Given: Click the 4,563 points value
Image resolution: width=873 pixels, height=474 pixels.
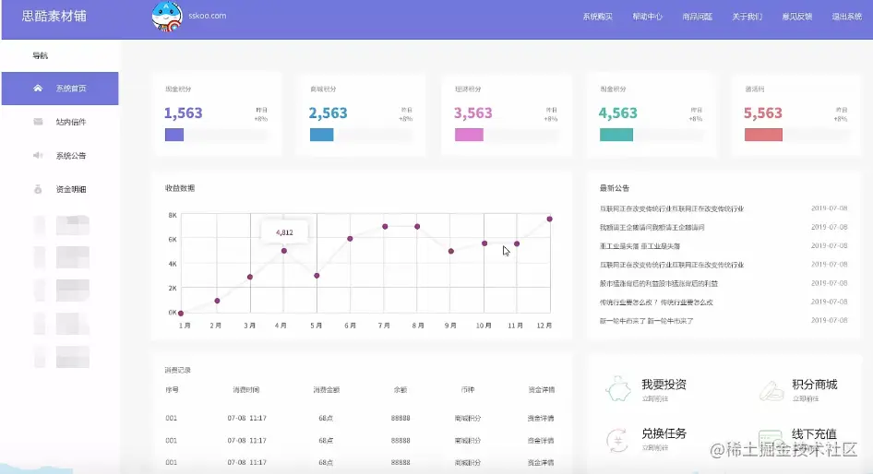Looking at the screenshot, I should pos(618,113).
